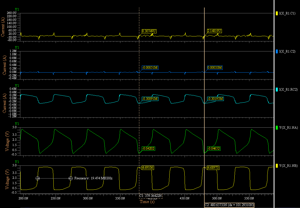Viewport: 300px width, 208px height.
Task: Click the green swatch for V(X_R1.NA)
Action: (277, 128)
